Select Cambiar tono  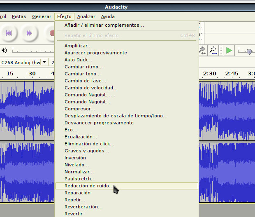coord(127,74)
